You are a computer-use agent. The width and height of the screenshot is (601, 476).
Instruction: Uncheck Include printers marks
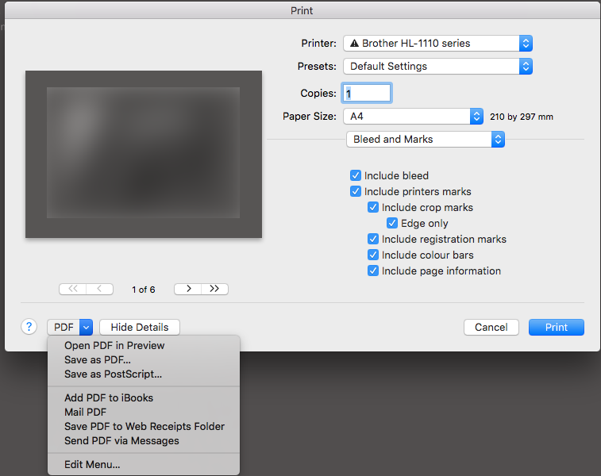tap(356, 191)
